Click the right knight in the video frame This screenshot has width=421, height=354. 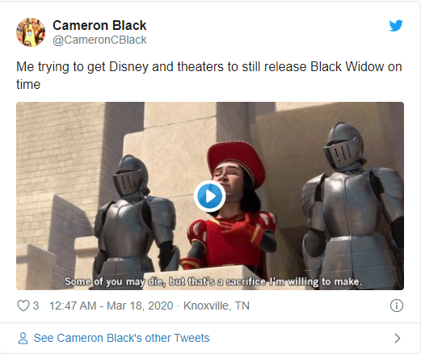pyautogui.click(x=353, y=204)
